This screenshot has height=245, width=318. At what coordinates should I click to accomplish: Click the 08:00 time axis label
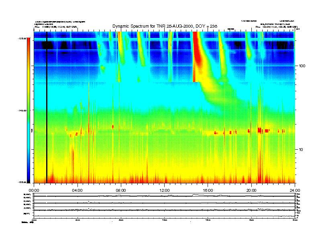[x=121, y=190]
